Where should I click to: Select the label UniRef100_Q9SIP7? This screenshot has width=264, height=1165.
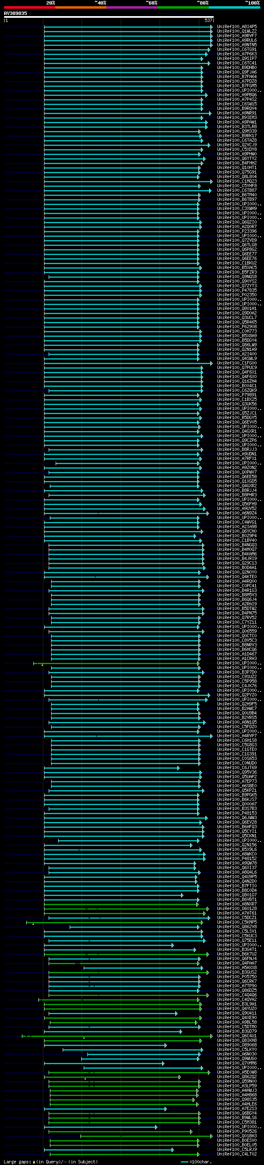(x=237, y=58)
